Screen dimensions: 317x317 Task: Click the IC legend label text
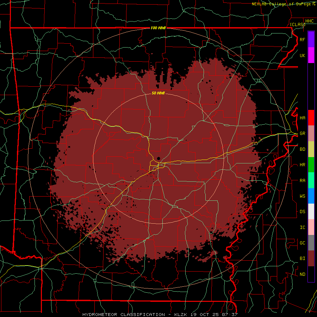click(x=302, y=228)
